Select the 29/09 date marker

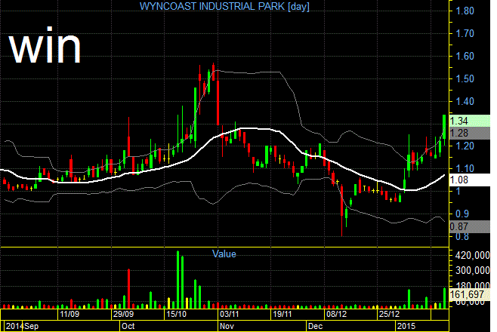pyautogui.click(x=123, y=315)
